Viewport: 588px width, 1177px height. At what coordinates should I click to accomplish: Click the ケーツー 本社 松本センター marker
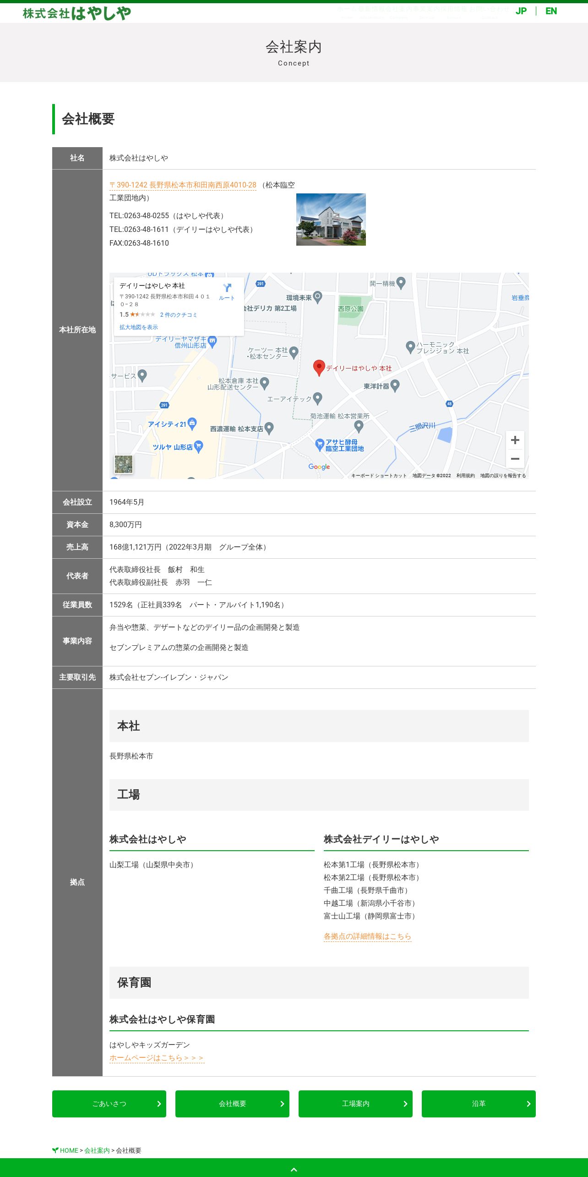(x=294, y=352)
